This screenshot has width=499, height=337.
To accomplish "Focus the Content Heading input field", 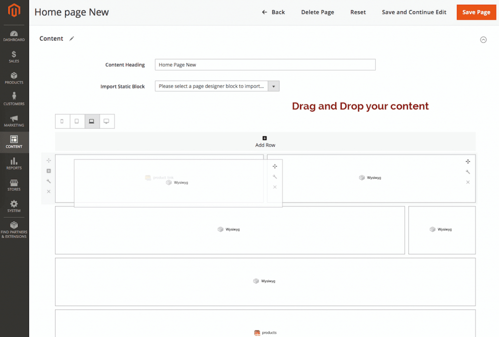I will click(265, 65).
